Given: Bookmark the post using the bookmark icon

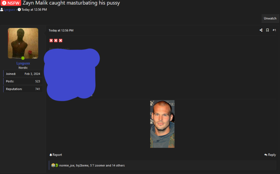Looking at the screenshot, I should [x=267, y=30].
